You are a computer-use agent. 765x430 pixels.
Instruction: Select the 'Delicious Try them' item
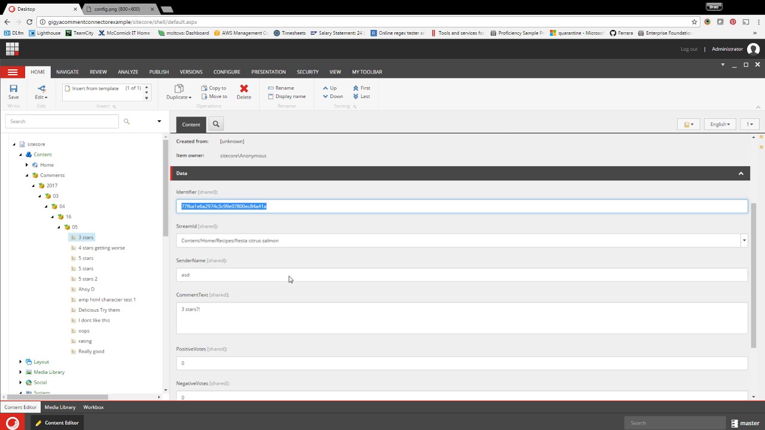pos(99,310)
